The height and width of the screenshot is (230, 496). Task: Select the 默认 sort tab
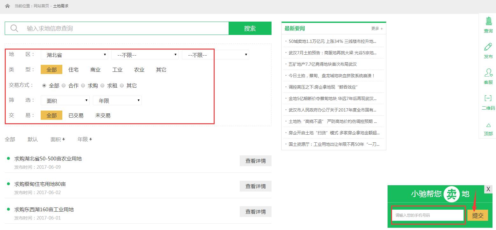(33, 139)
